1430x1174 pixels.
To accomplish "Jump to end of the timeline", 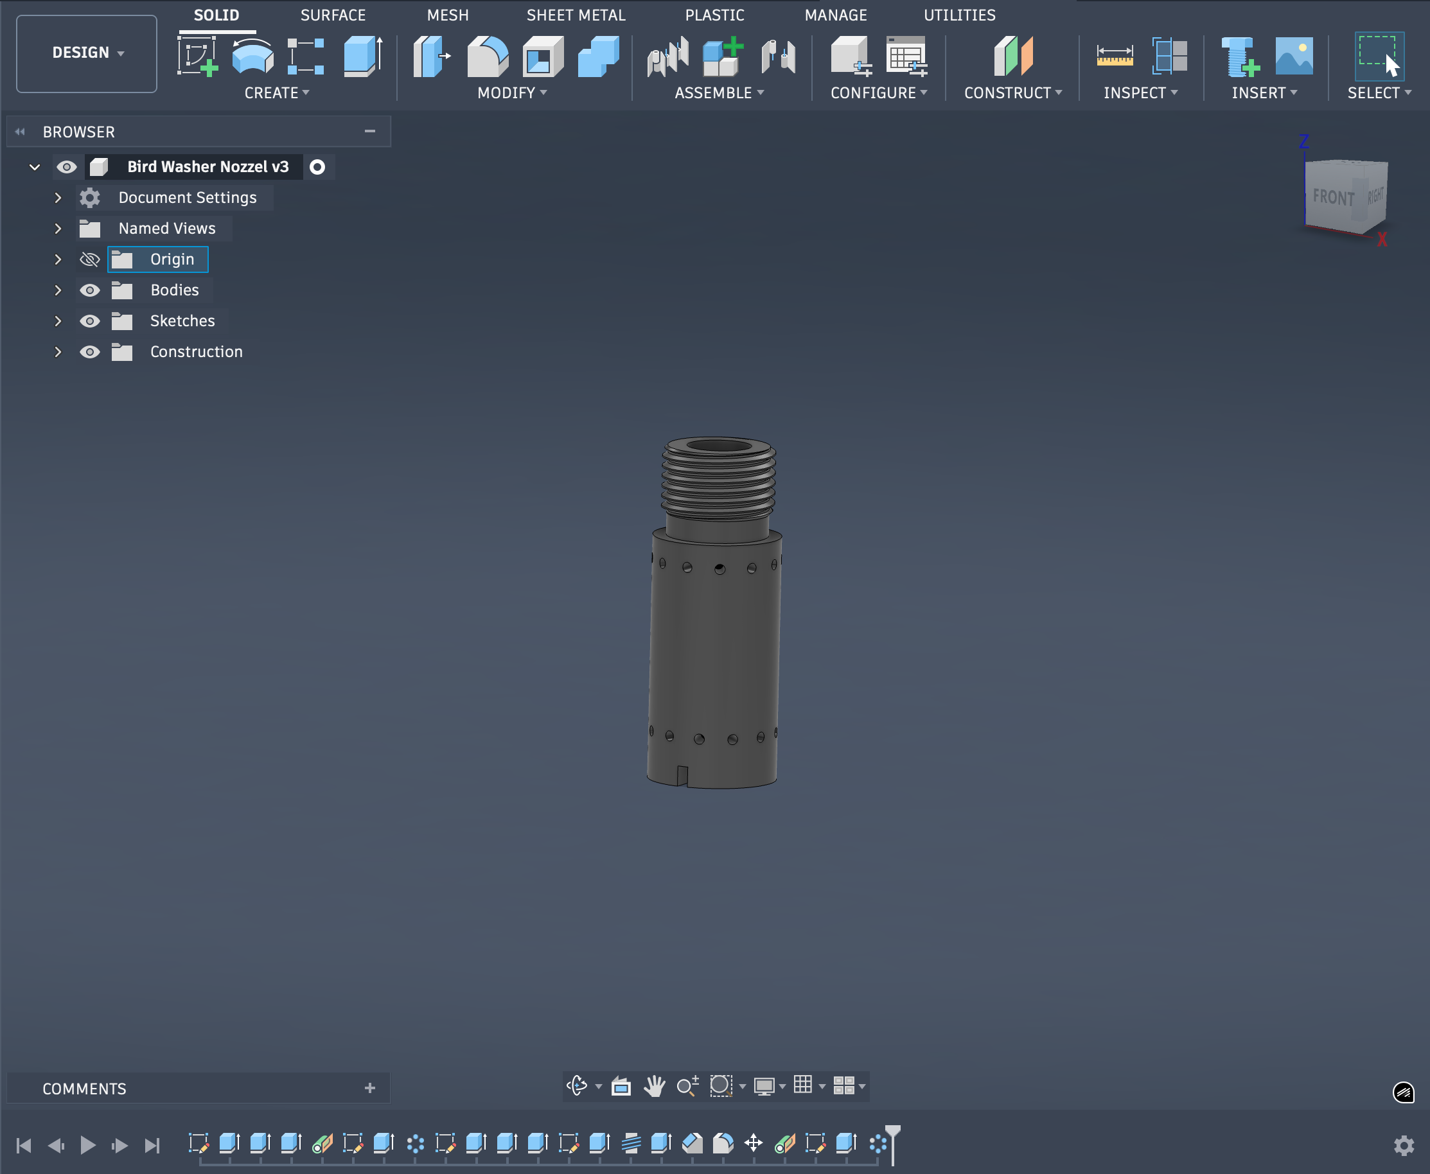I will (152, 1145).
